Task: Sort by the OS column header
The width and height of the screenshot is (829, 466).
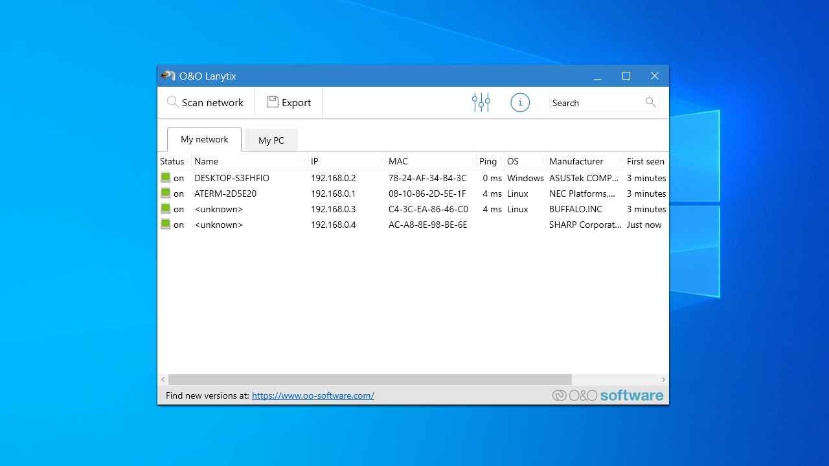Action: [525, 161]
